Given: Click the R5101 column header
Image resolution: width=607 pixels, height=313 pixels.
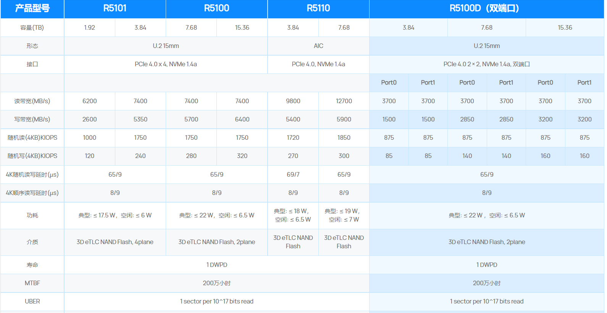Looking at the screenshot, I should point(115,8).
